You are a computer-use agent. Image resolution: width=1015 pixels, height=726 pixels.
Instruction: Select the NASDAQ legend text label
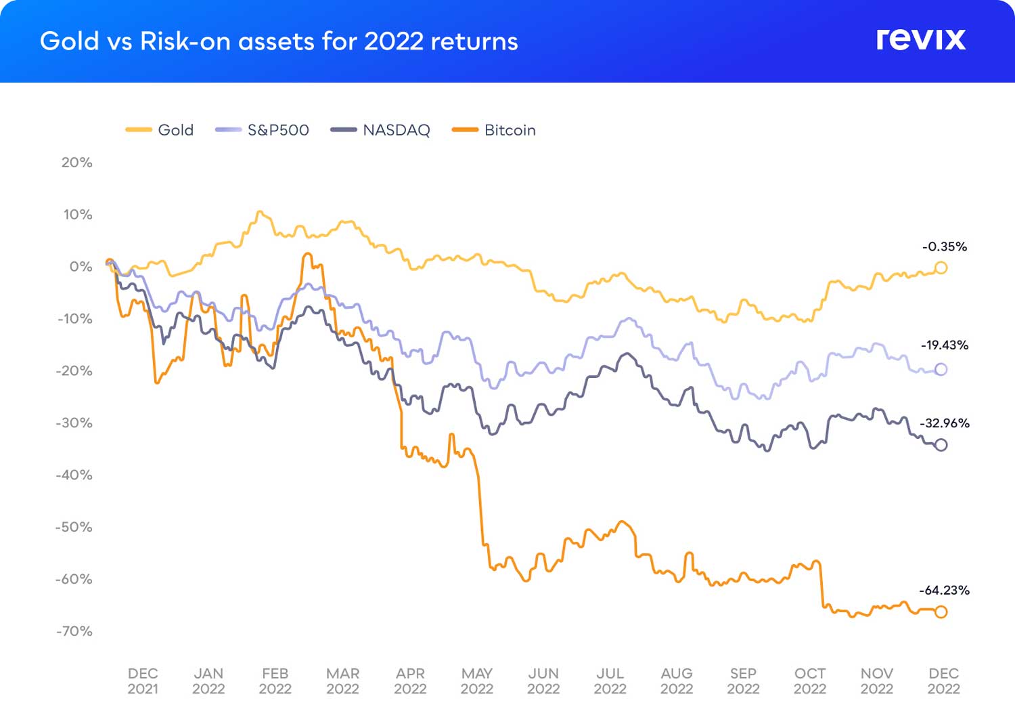pos(397,130)
